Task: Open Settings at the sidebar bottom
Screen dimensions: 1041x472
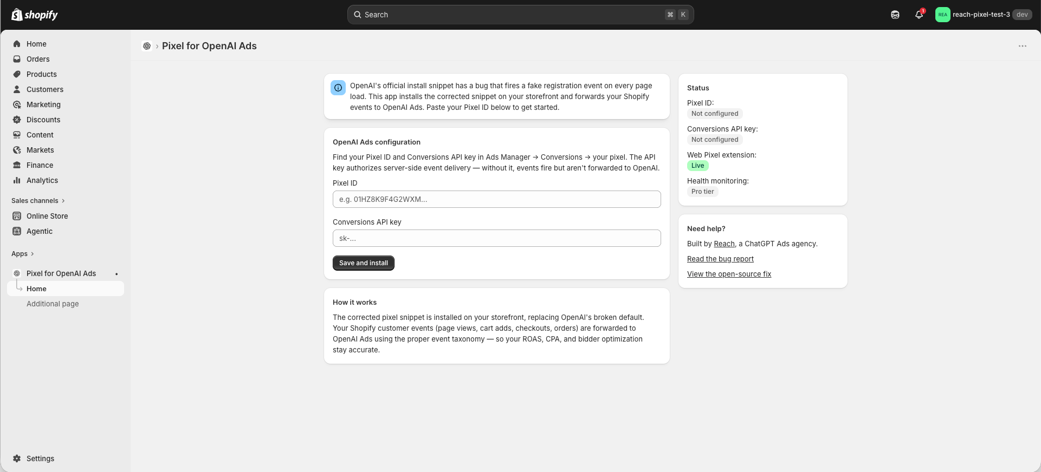Action: (x=40, y=458)
